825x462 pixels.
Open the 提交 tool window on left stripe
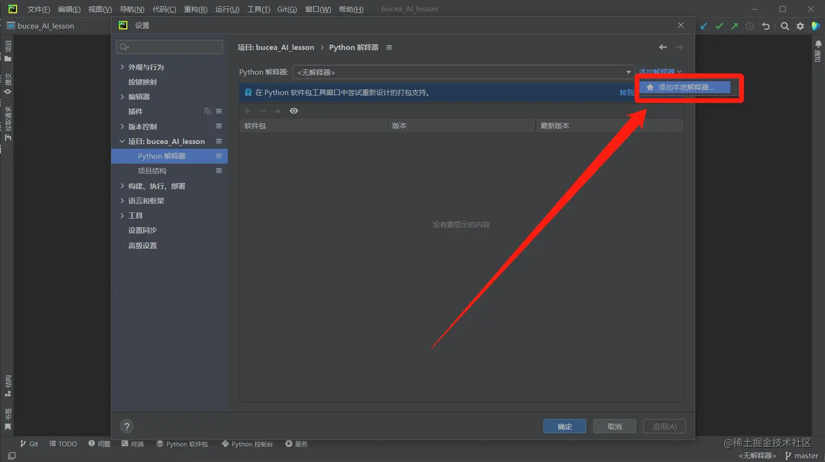(x=8, y=83)
